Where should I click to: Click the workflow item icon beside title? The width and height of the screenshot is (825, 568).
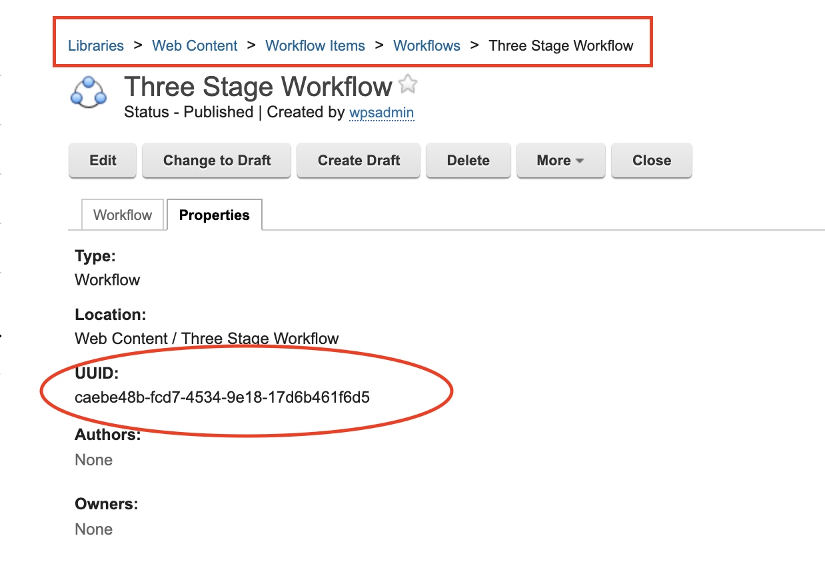click(89, 92)
